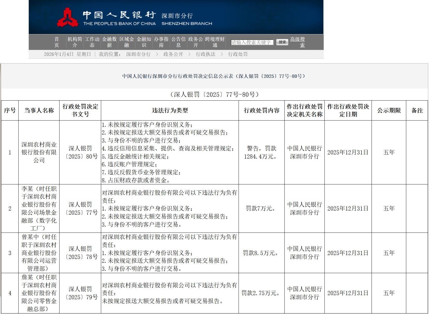Click the penalty document number 深人银罚〔2025〕80号 cell
The height and width of the screenshot is (314, 429).
pyautogui.click(x=80, y=152)
